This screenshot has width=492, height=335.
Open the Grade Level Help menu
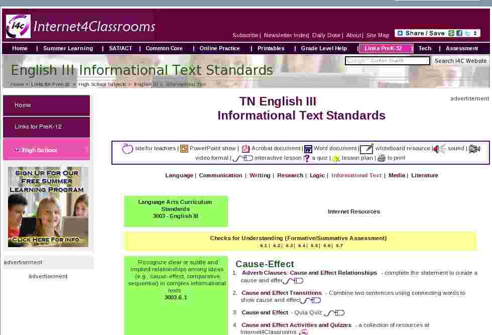click(324, 48)
